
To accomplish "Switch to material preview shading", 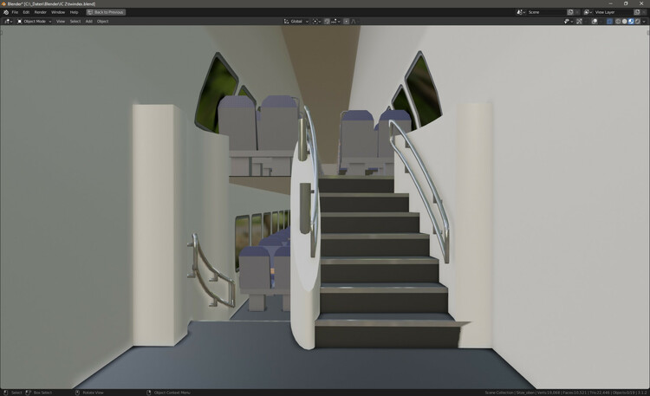I will point(631,22).
